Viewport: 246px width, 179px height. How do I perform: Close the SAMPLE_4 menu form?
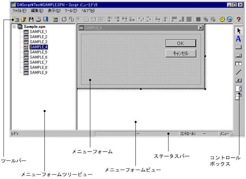tap(200, 28)
